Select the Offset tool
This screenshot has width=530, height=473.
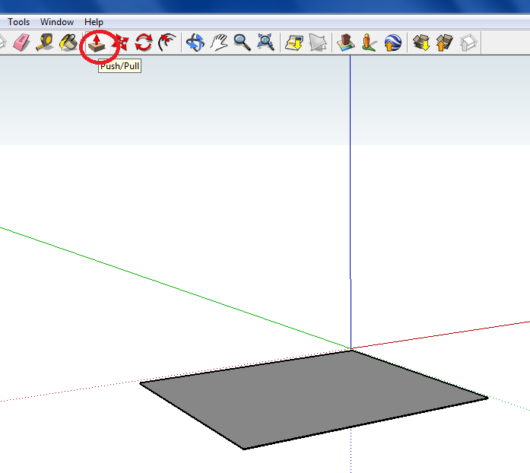point(167,43)
